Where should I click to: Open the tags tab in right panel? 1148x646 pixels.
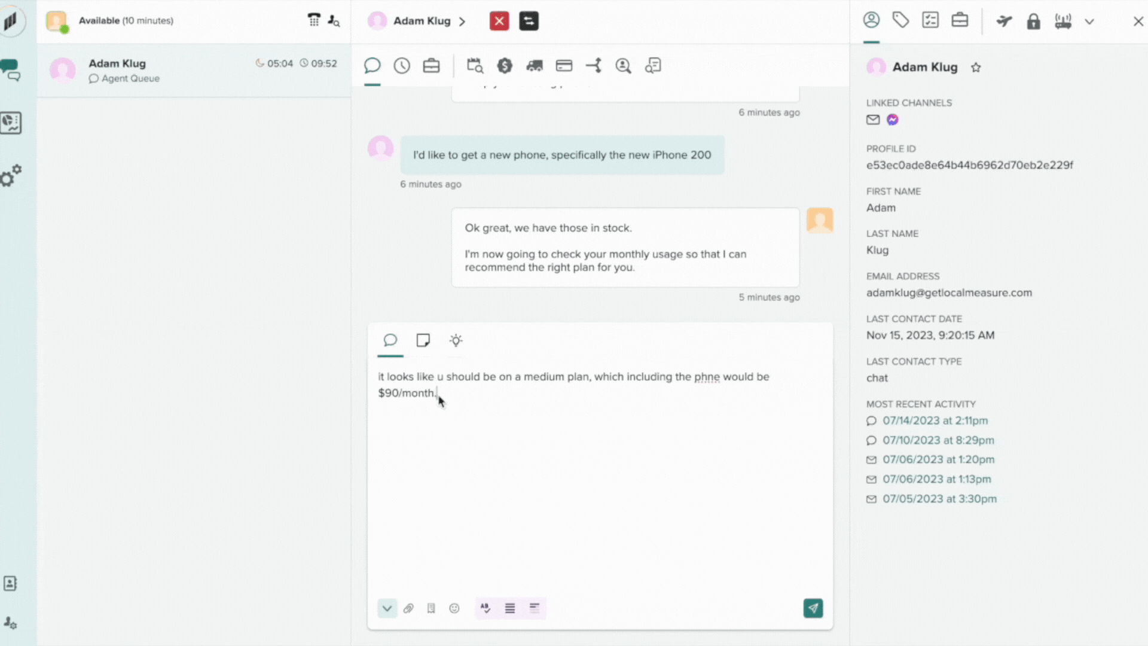900,20
